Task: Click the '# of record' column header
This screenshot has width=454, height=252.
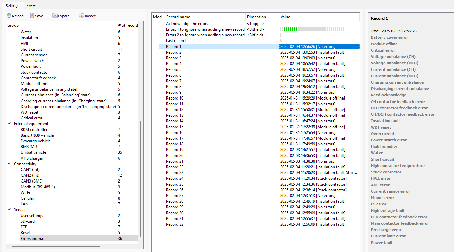Action: coord(128,25)
